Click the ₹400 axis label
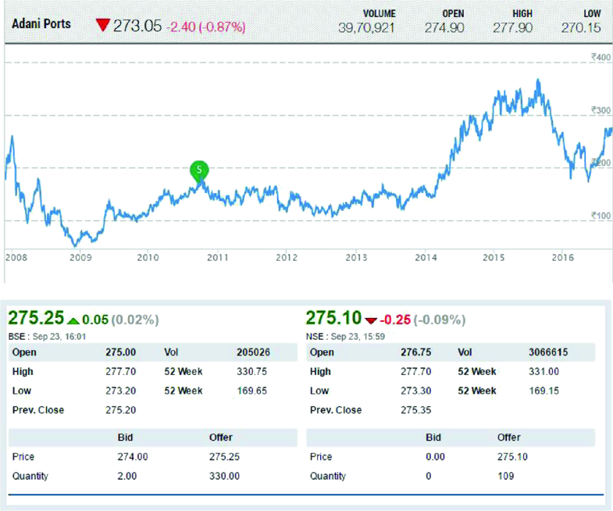This screenshot has width=613, height=511. pos(601,57)
